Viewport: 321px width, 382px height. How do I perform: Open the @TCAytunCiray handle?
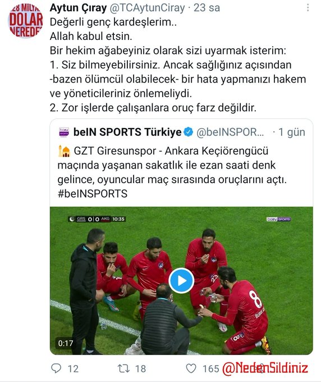click(x=148, y=8)
